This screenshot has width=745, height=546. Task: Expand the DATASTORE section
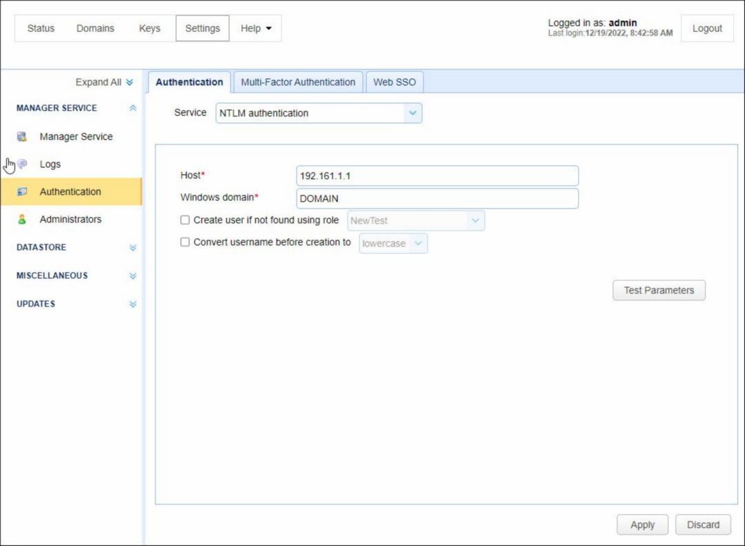click(133, 247)
